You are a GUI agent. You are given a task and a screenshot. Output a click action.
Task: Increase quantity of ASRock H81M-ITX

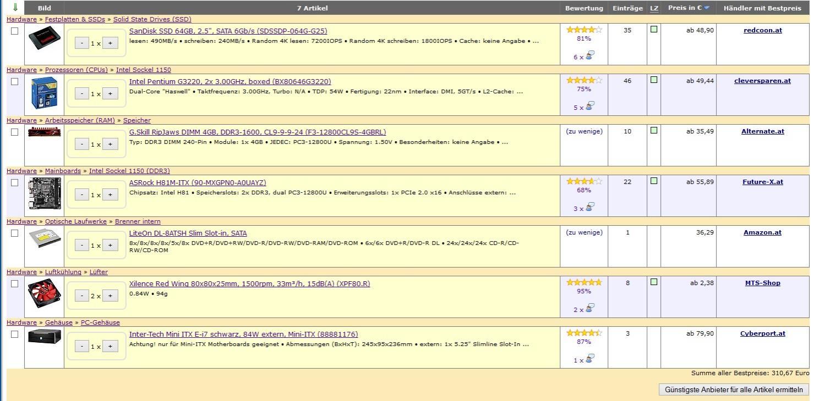click(110, 194)
